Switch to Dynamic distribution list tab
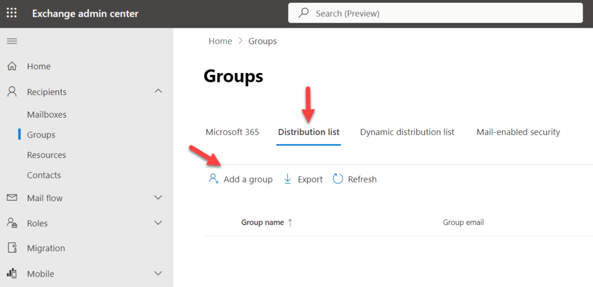Screen dimensions: 593x287 (x=407, y=132)
